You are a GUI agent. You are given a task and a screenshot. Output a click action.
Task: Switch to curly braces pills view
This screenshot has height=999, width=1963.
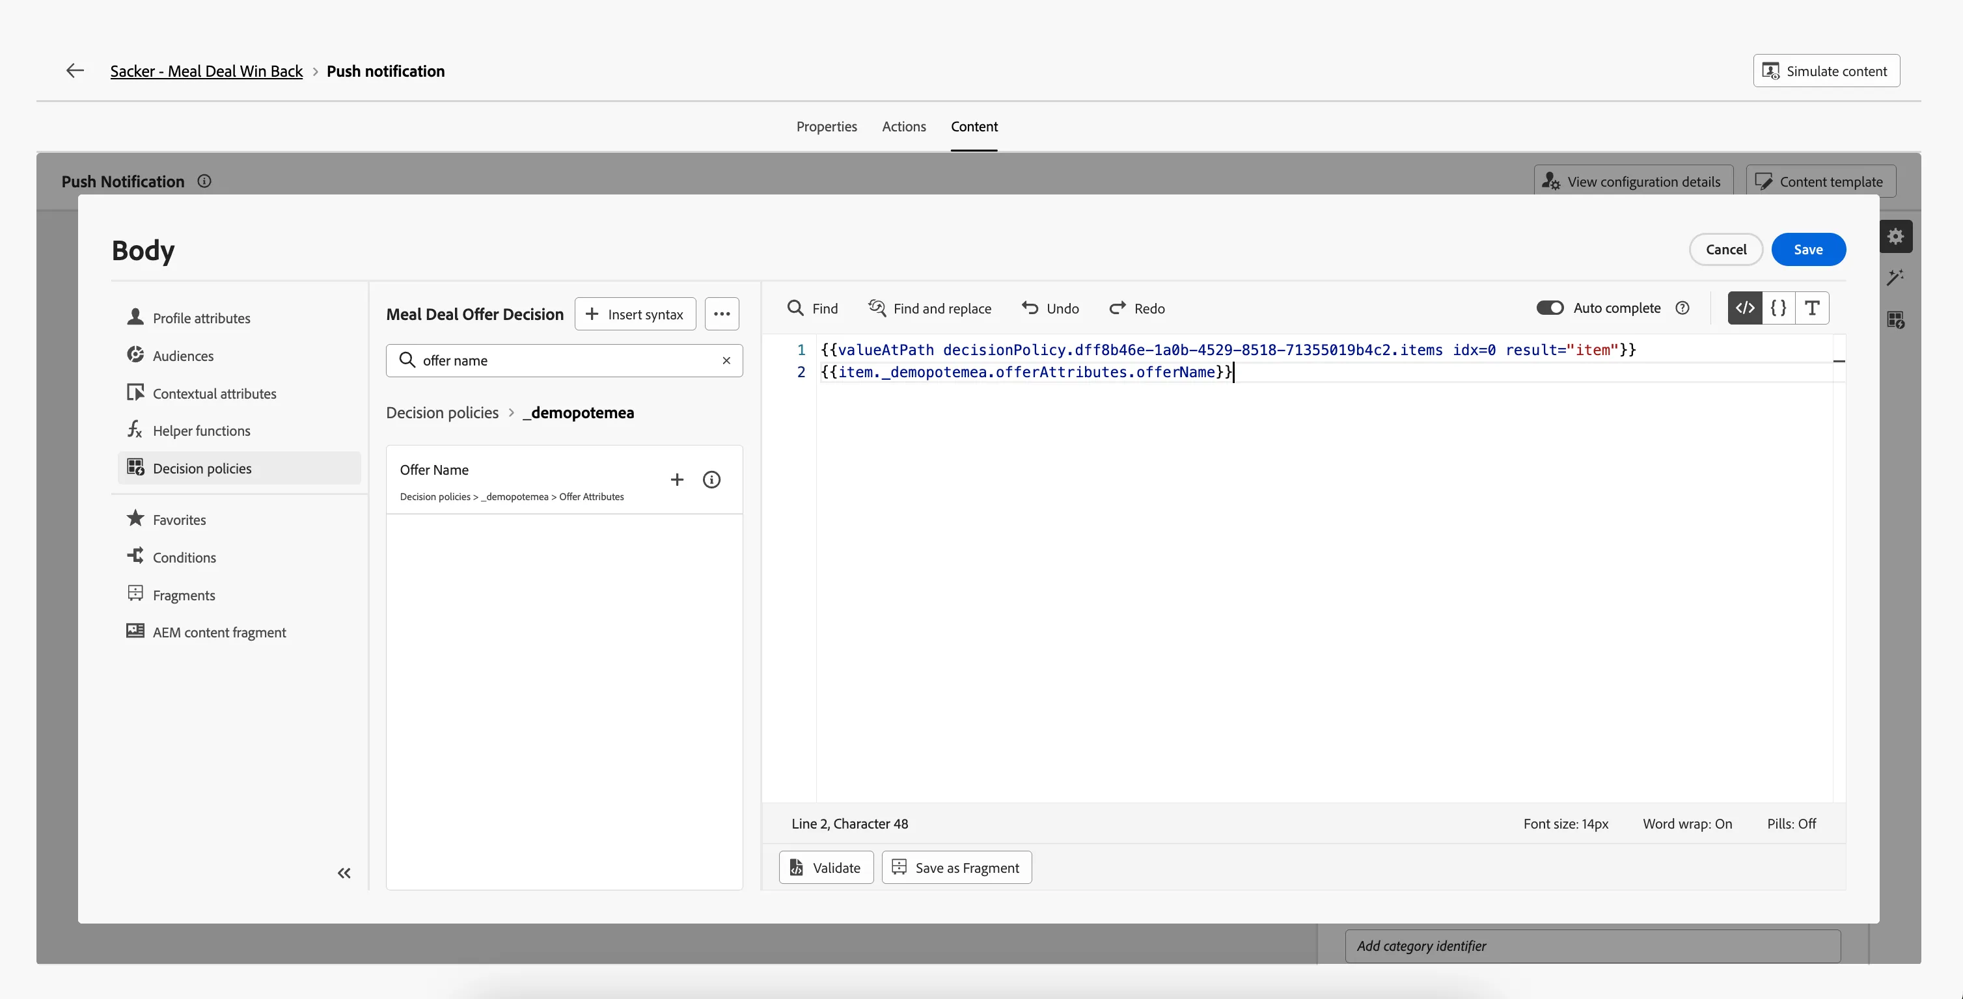pyautogui.click(x=1779, y=308)
